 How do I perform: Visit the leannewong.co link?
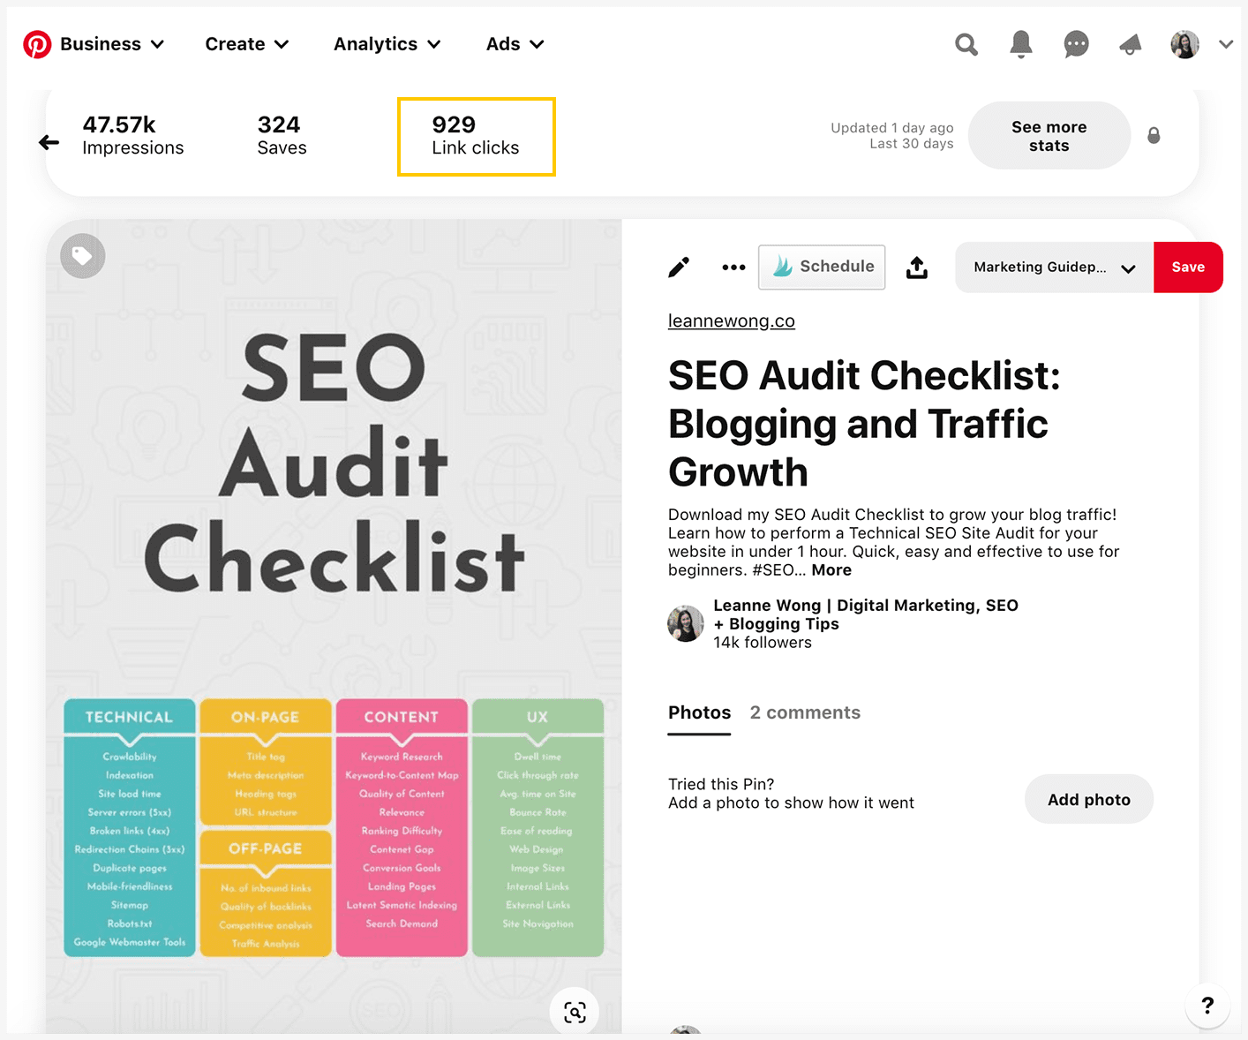tap(732, 320)
